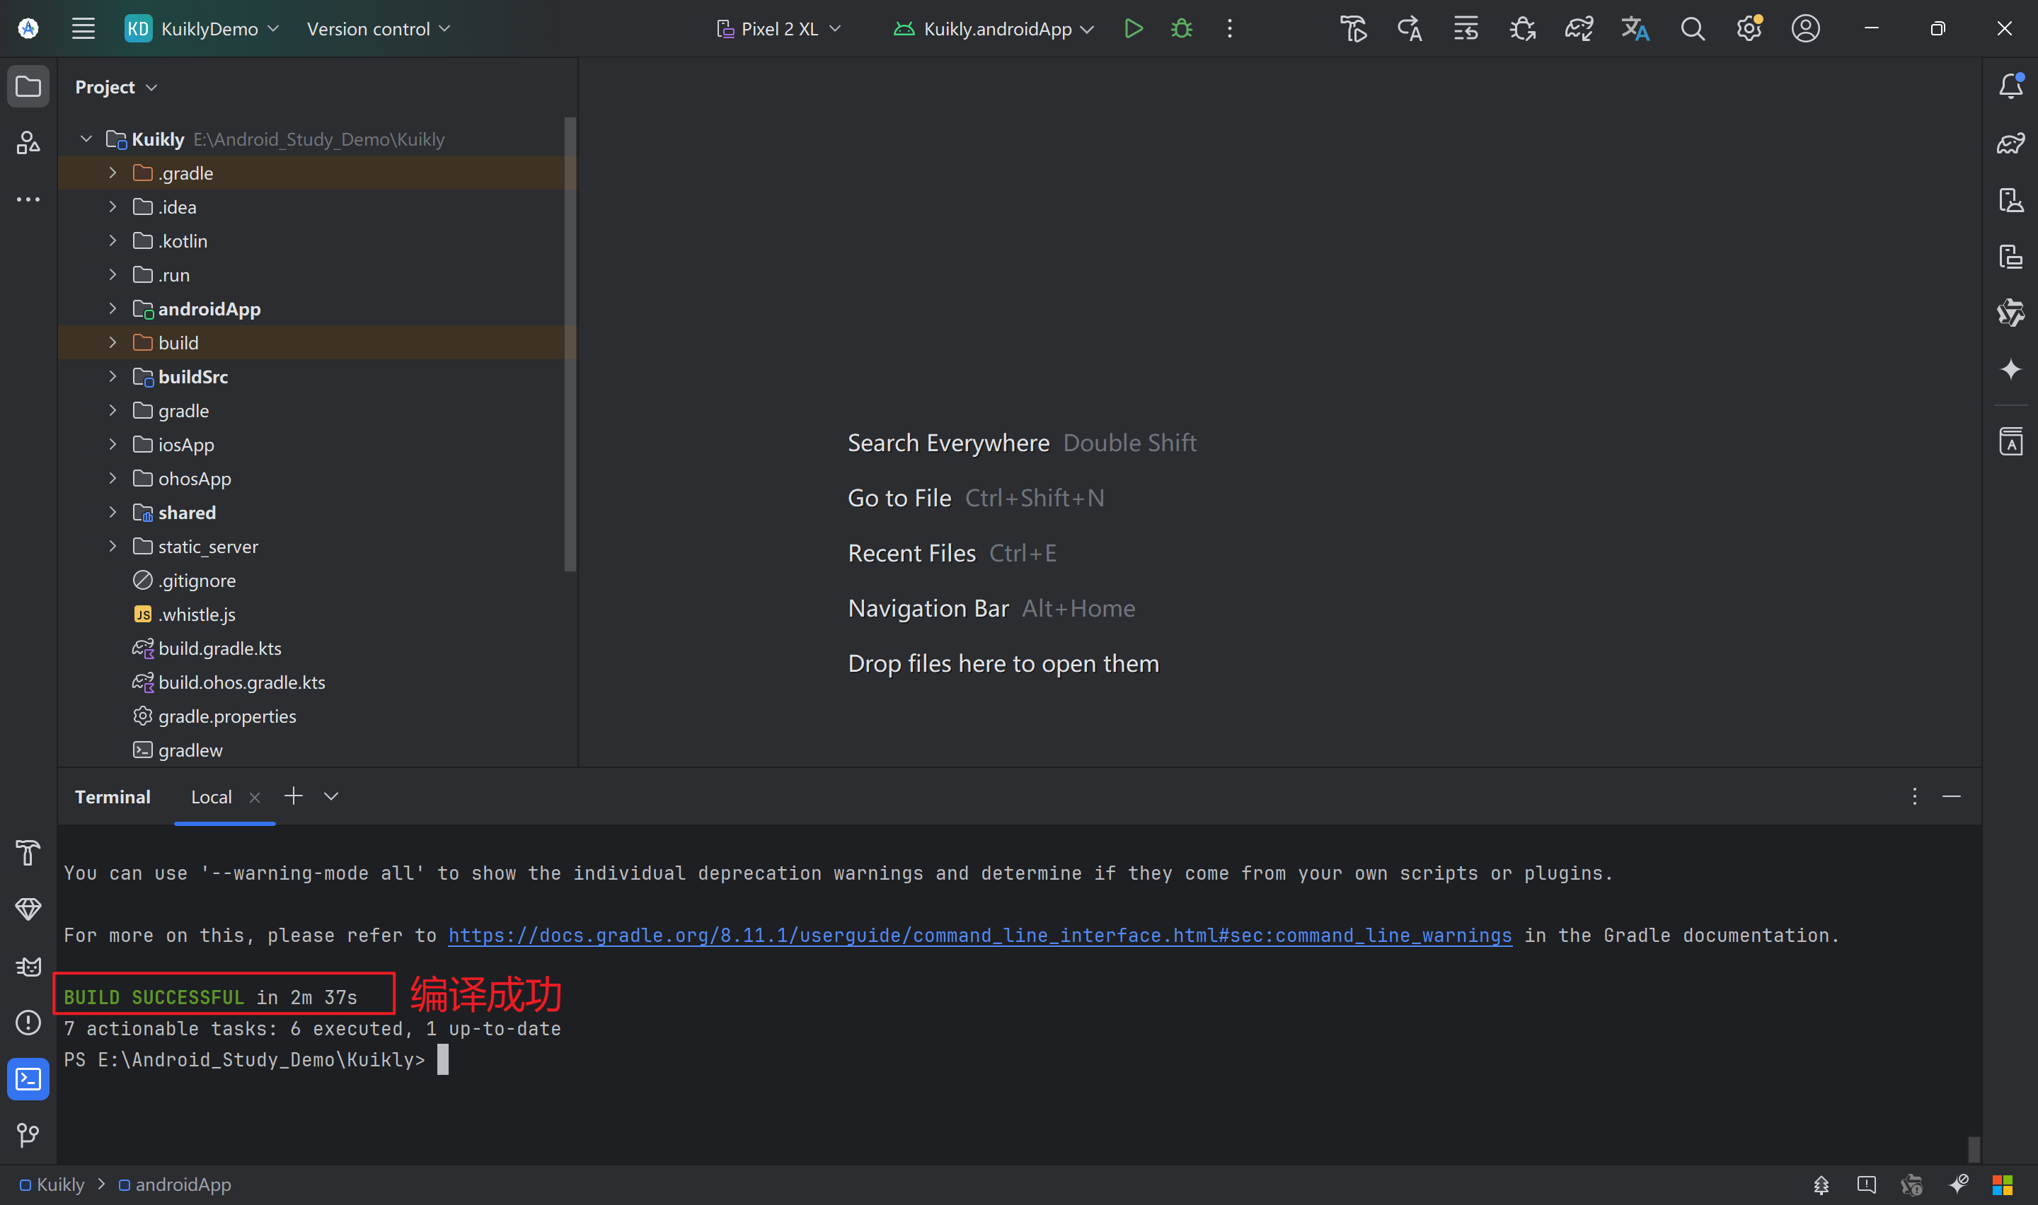Toggle the Terminal tool window button
The image size is (2038, 1205).
[x=28, y=1079]
